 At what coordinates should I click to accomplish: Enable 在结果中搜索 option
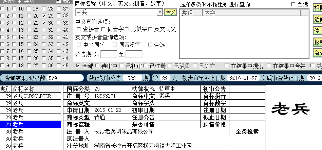(x=226, y=66)
